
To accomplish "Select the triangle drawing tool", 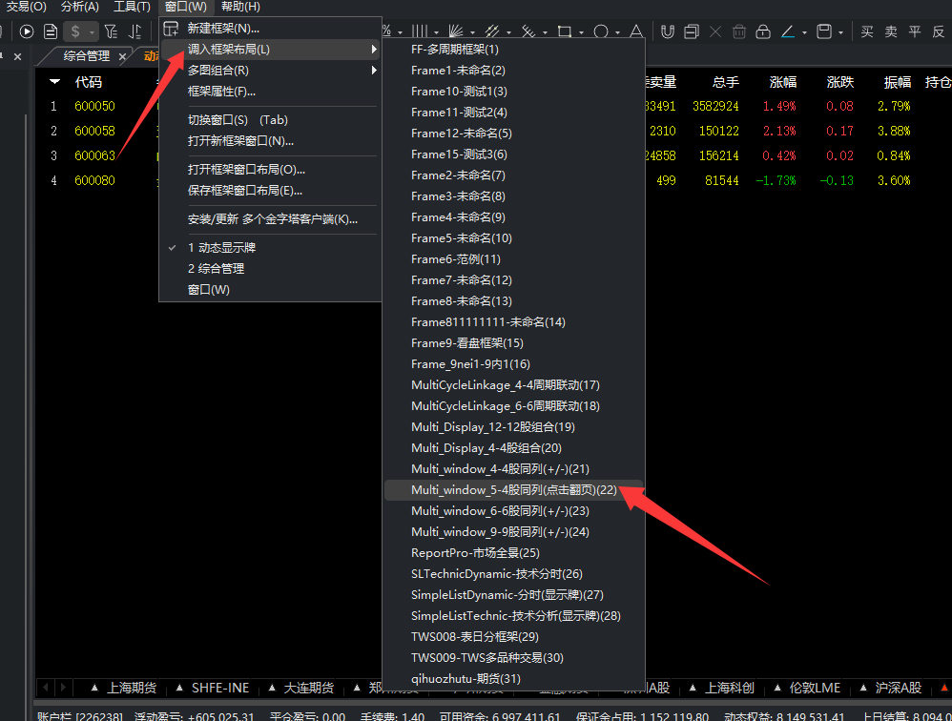I will point(636,31).
